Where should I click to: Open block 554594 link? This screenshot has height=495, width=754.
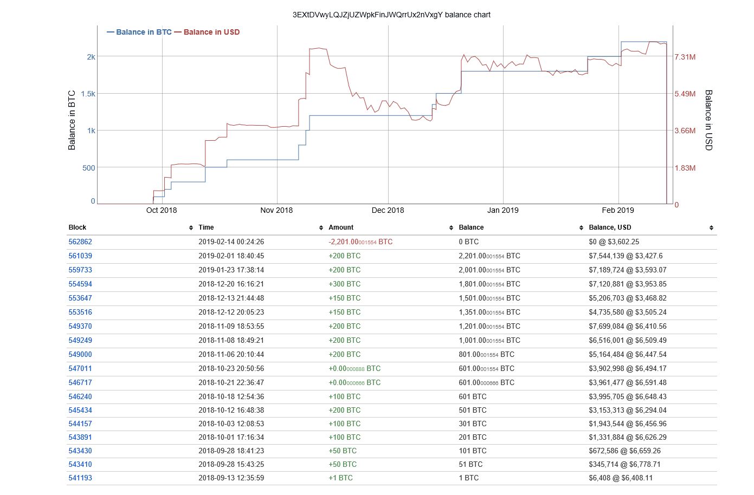coord(80,284)
